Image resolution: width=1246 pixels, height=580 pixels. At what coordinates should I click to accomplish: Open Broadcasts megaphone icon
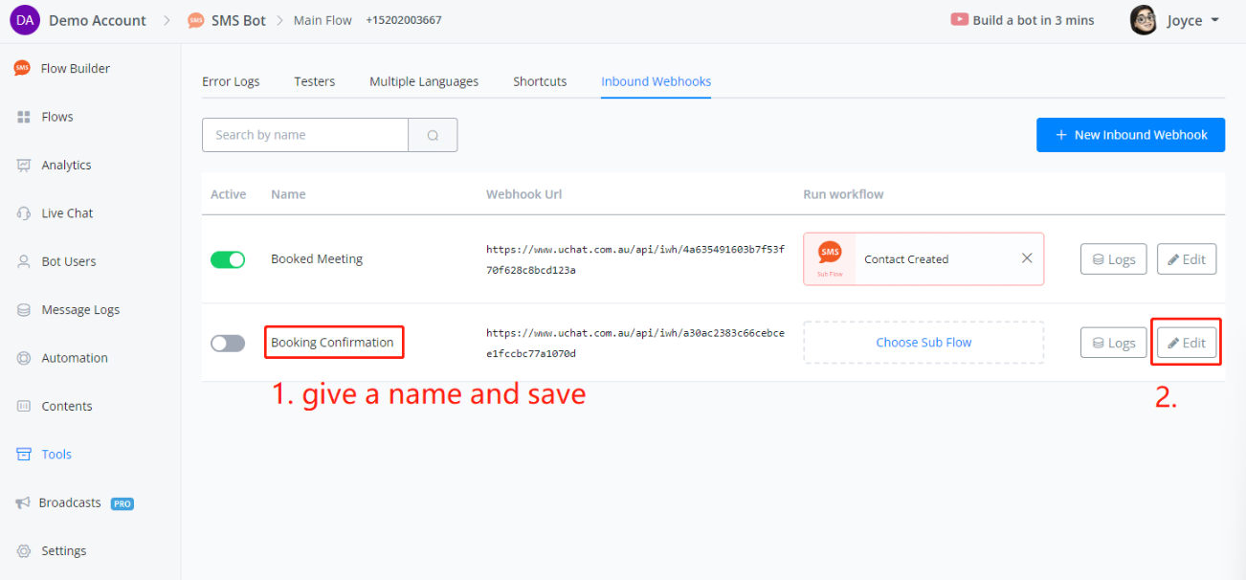22,502
